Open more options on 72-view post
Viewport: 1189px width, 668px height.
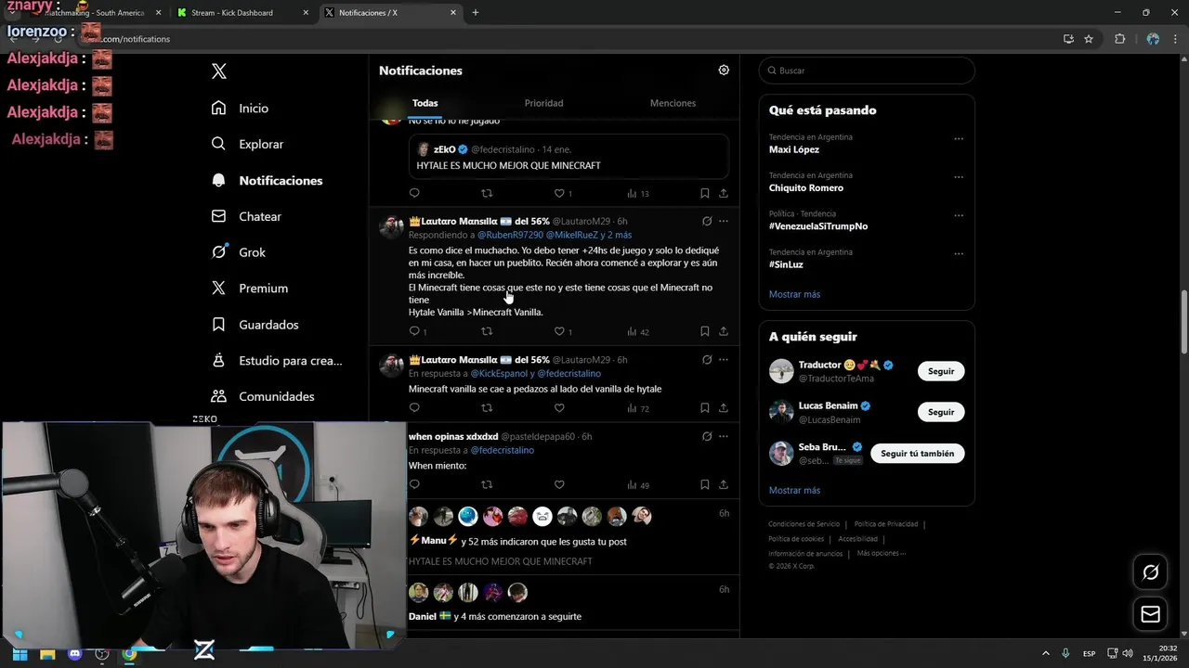pyautogui.click(x=724, y=359)
